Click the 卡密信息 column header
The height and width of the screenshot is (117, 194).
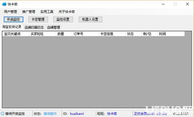(x=112, y=34)
